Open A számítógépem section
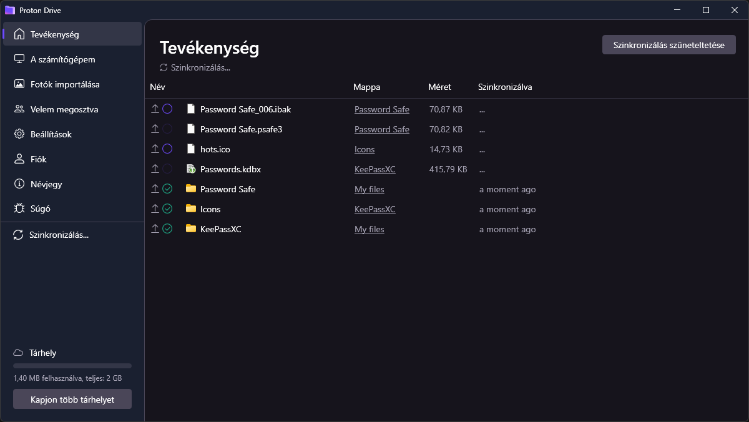The image size is (749, 422). click(72, 59)
